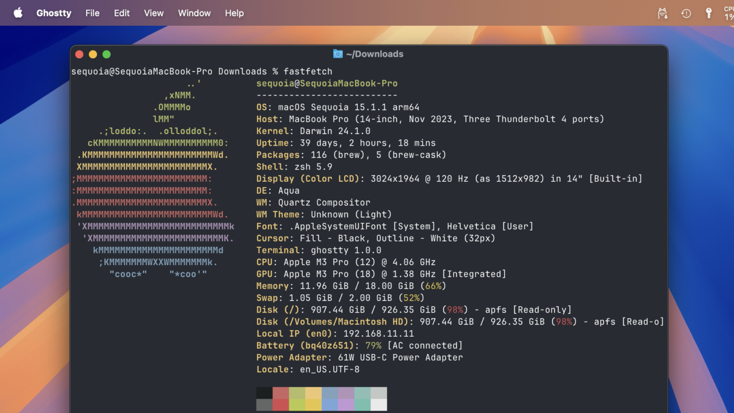Open the File menu
734x413 pixels.
tap(92, 13)
